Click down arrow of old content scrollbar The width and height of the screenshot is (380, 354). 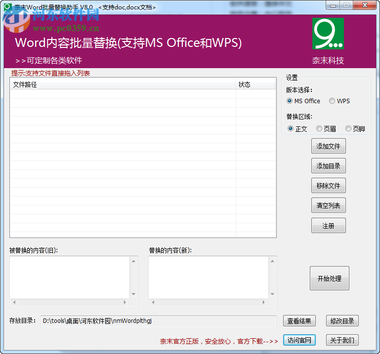tap(133, 294)
